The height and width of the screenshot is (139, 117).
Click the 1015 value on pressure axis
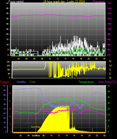[x=109, y=13]
